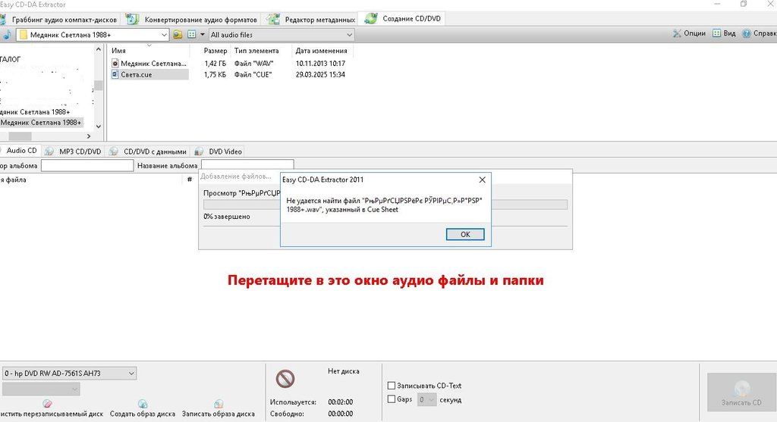Sort files by Имя column header

(118, 51)
